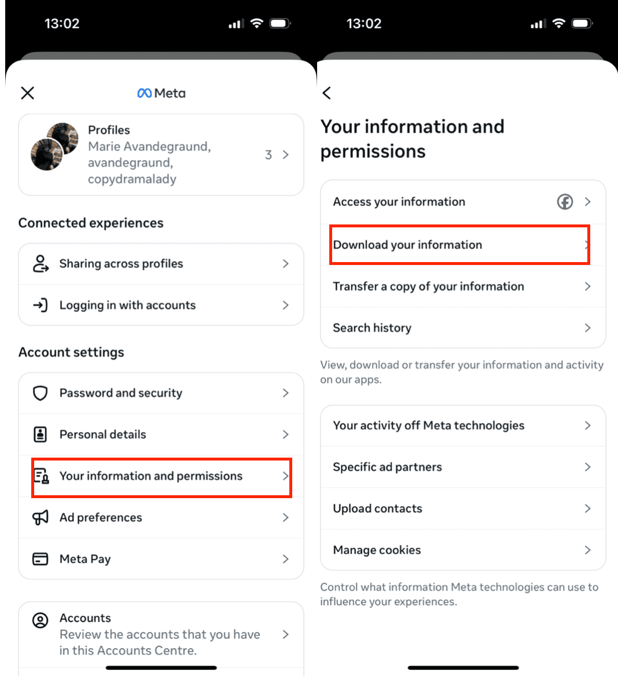Expand the Search history chevron

click(588, 327)
